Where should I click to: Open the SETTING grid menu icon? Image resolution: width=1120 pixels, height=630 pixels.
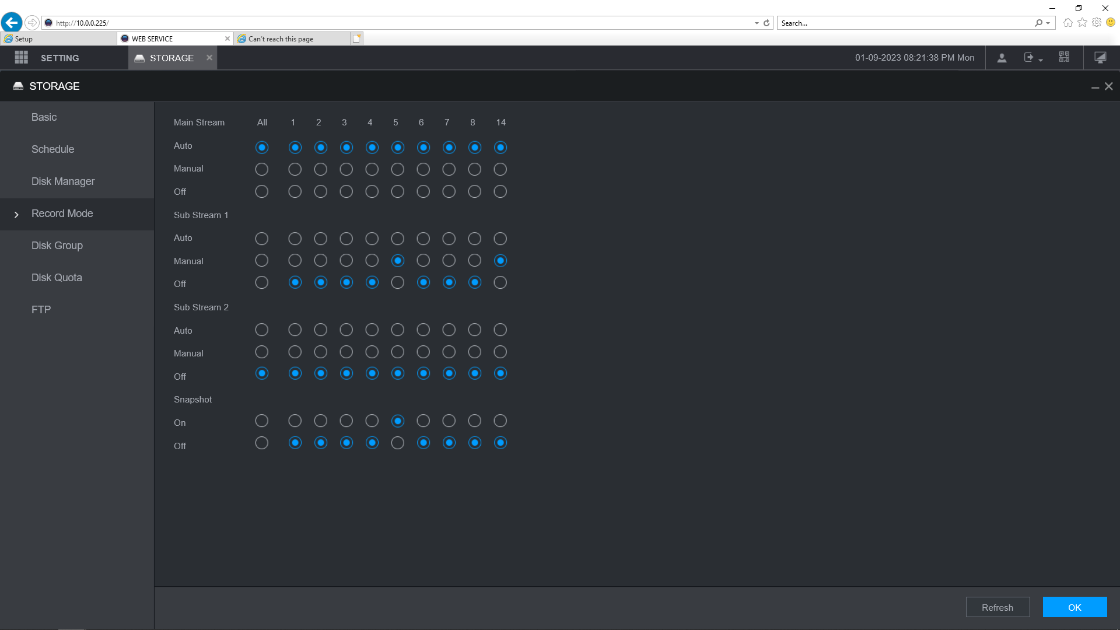point(22,57)
